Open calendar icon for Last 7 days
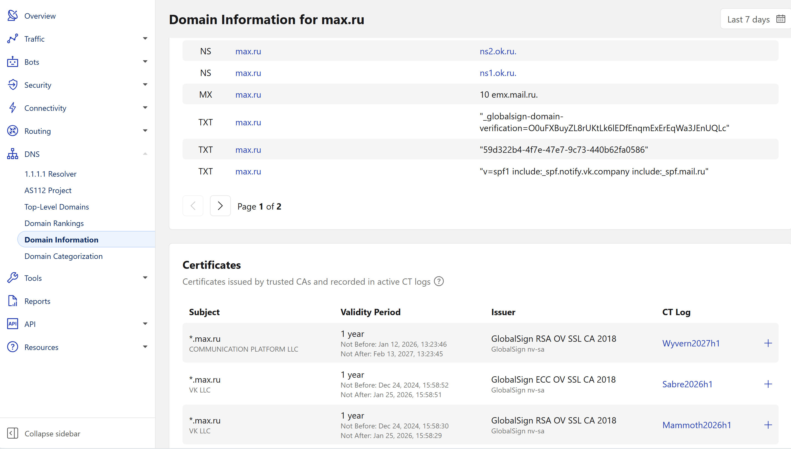 (x=781, y=19)
